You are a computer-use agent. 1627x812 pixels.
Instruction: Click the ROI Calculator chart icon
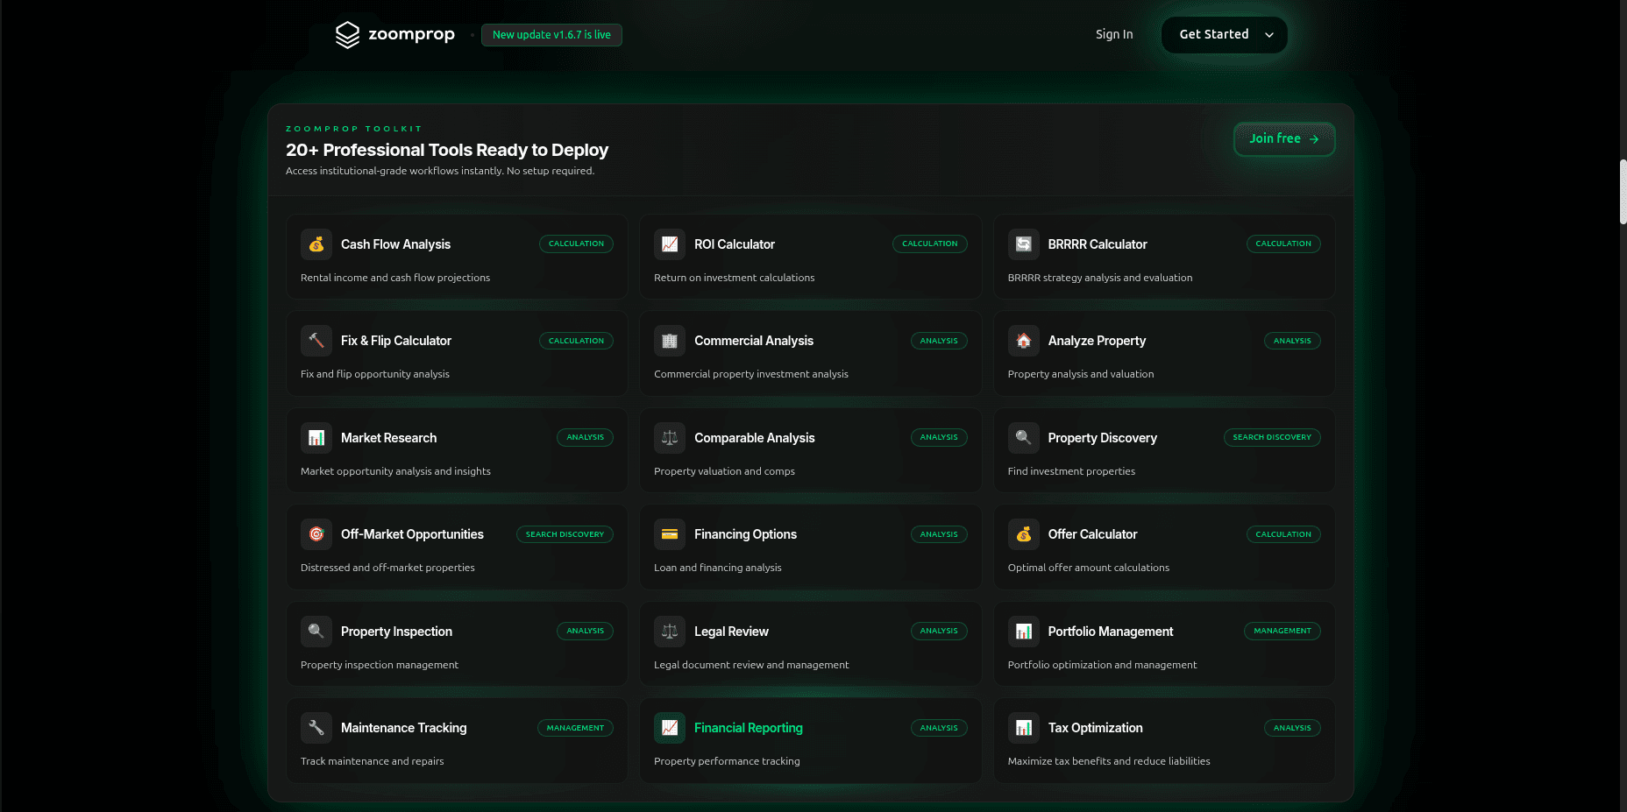click(670, 244)
